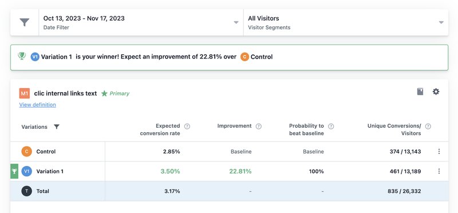
Task: Open metric settings gear icon
Action: (x=436, y=92)
